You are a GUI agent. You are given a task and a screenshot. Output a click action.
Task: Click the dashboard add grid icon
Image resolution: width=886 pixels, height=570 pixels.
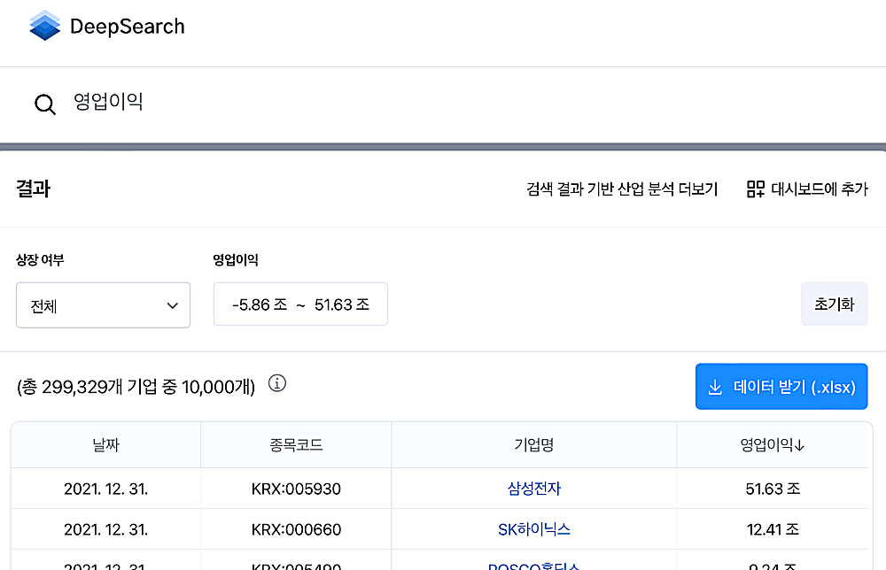click(756, 189)
